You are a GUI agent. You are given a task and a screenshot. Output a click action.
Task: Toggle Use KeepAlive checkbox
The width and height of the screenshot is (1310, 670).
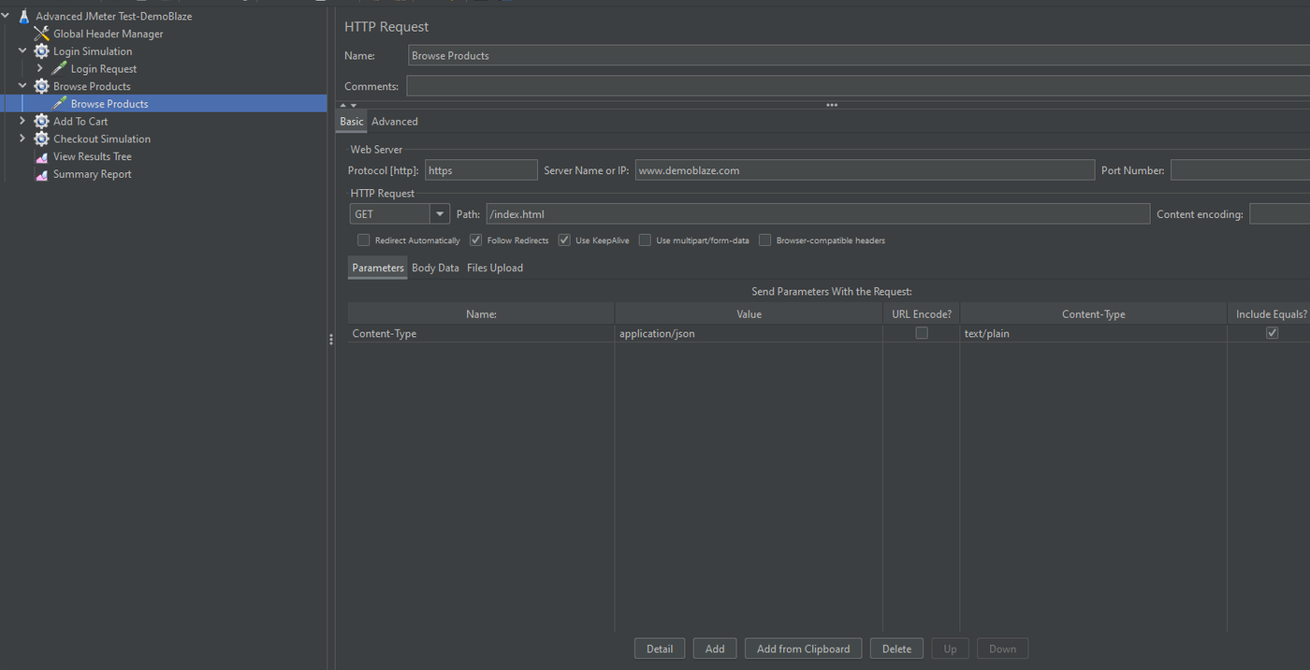(x=564, y=240)
